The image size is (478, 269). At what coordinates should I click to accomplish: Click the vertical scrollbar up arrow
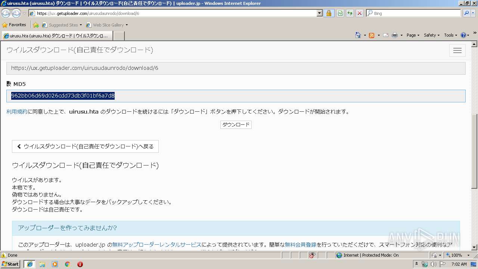point(474,44)
